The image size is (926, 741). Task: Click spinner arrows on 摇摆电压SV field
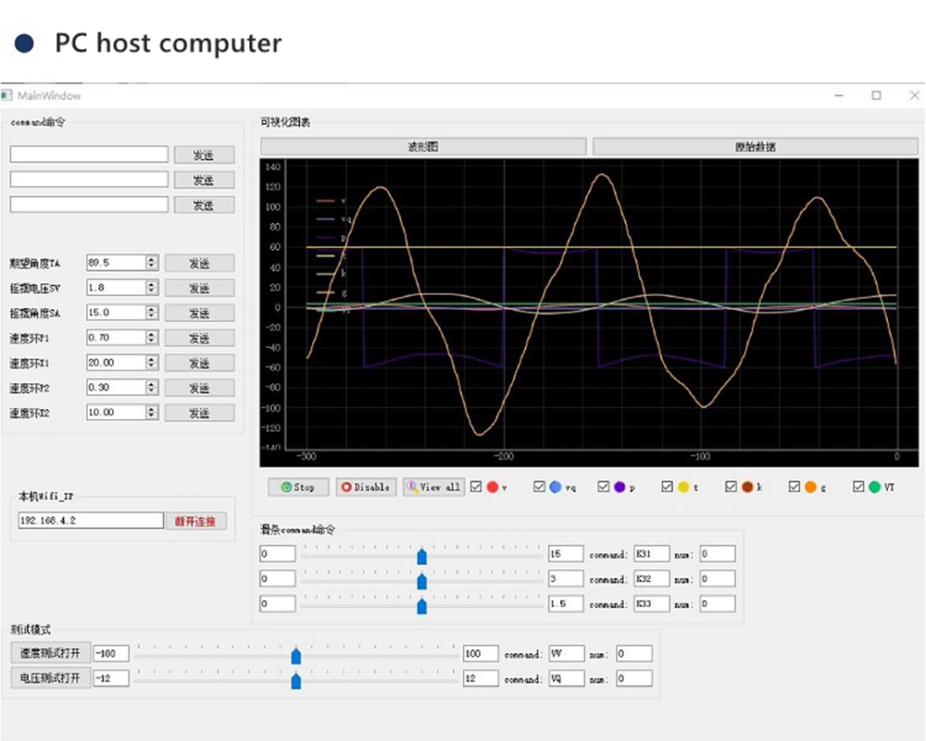[x=152, y=288]
